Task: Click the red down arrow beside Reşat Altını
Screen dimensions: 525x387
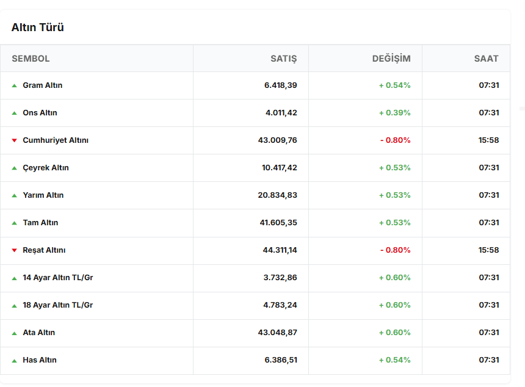Action: [15, 250]
